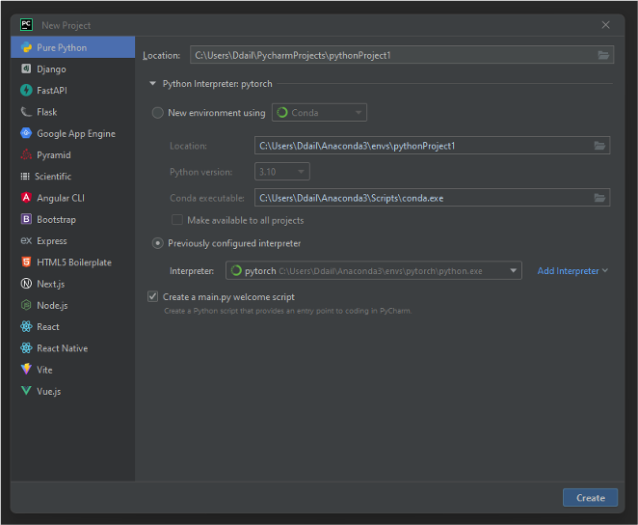Close the New Project dialog
The image size is (638, 525).
pyautogui.click(x=605, y=25)
